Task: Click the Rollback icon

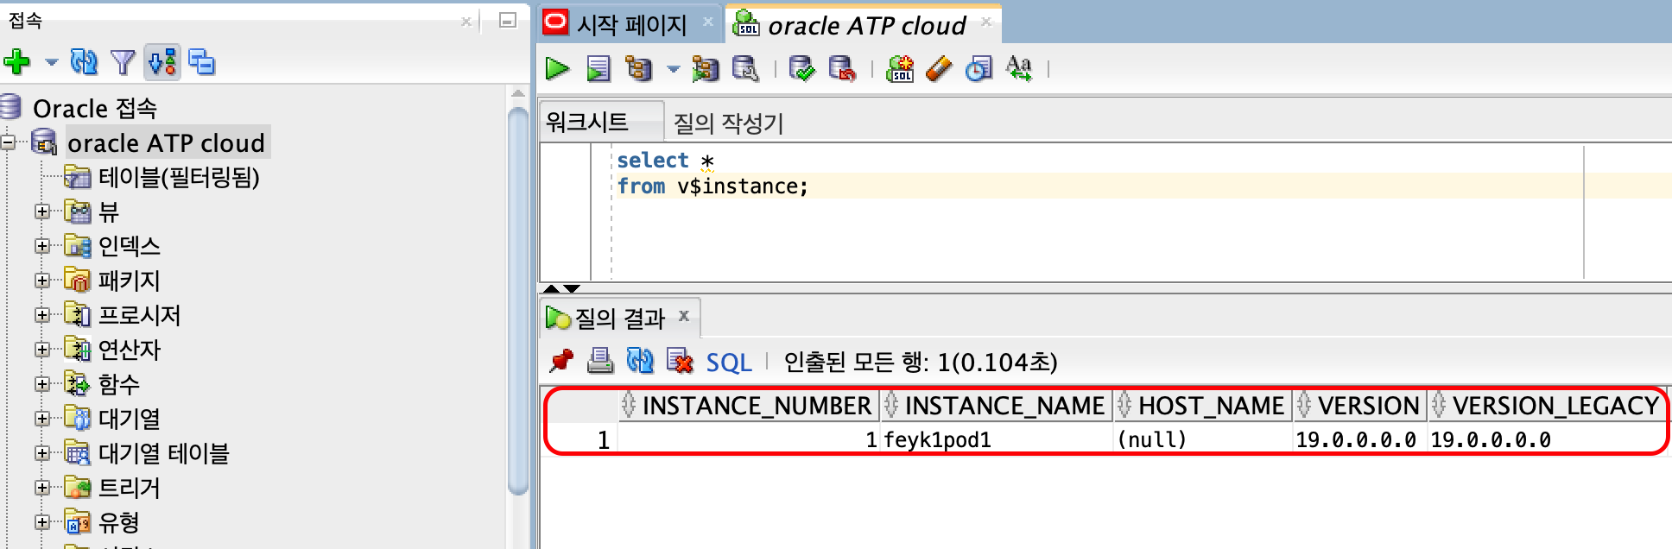Action: pyautogui.click(x=842, y=68)
